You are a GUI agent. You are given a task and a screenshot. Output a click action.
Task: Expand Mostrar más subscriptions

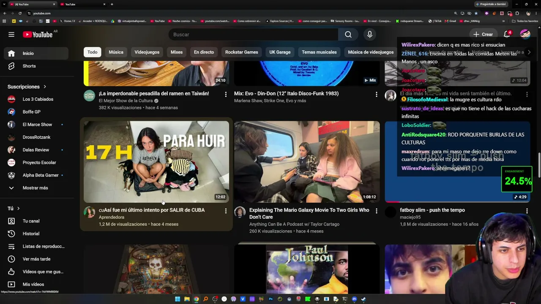click(x=36, y=188)
